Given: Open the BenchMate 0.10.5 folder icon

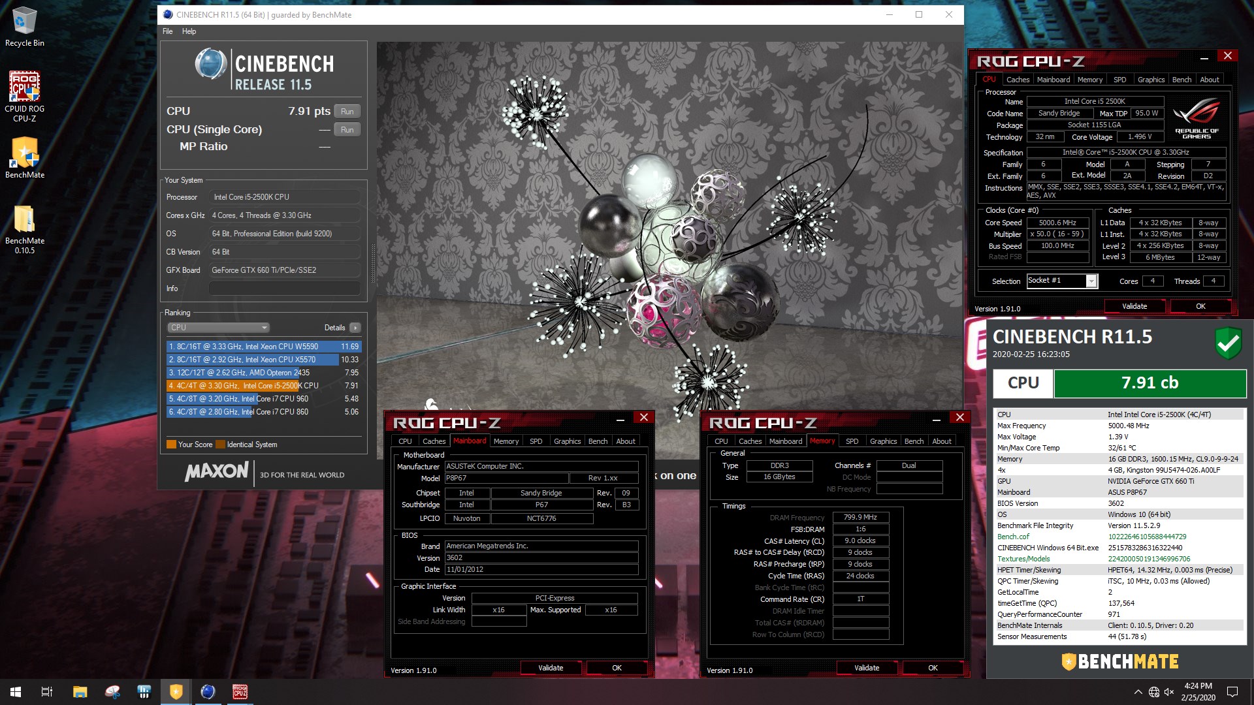Looking at the screenshot, I should [24, 228].
